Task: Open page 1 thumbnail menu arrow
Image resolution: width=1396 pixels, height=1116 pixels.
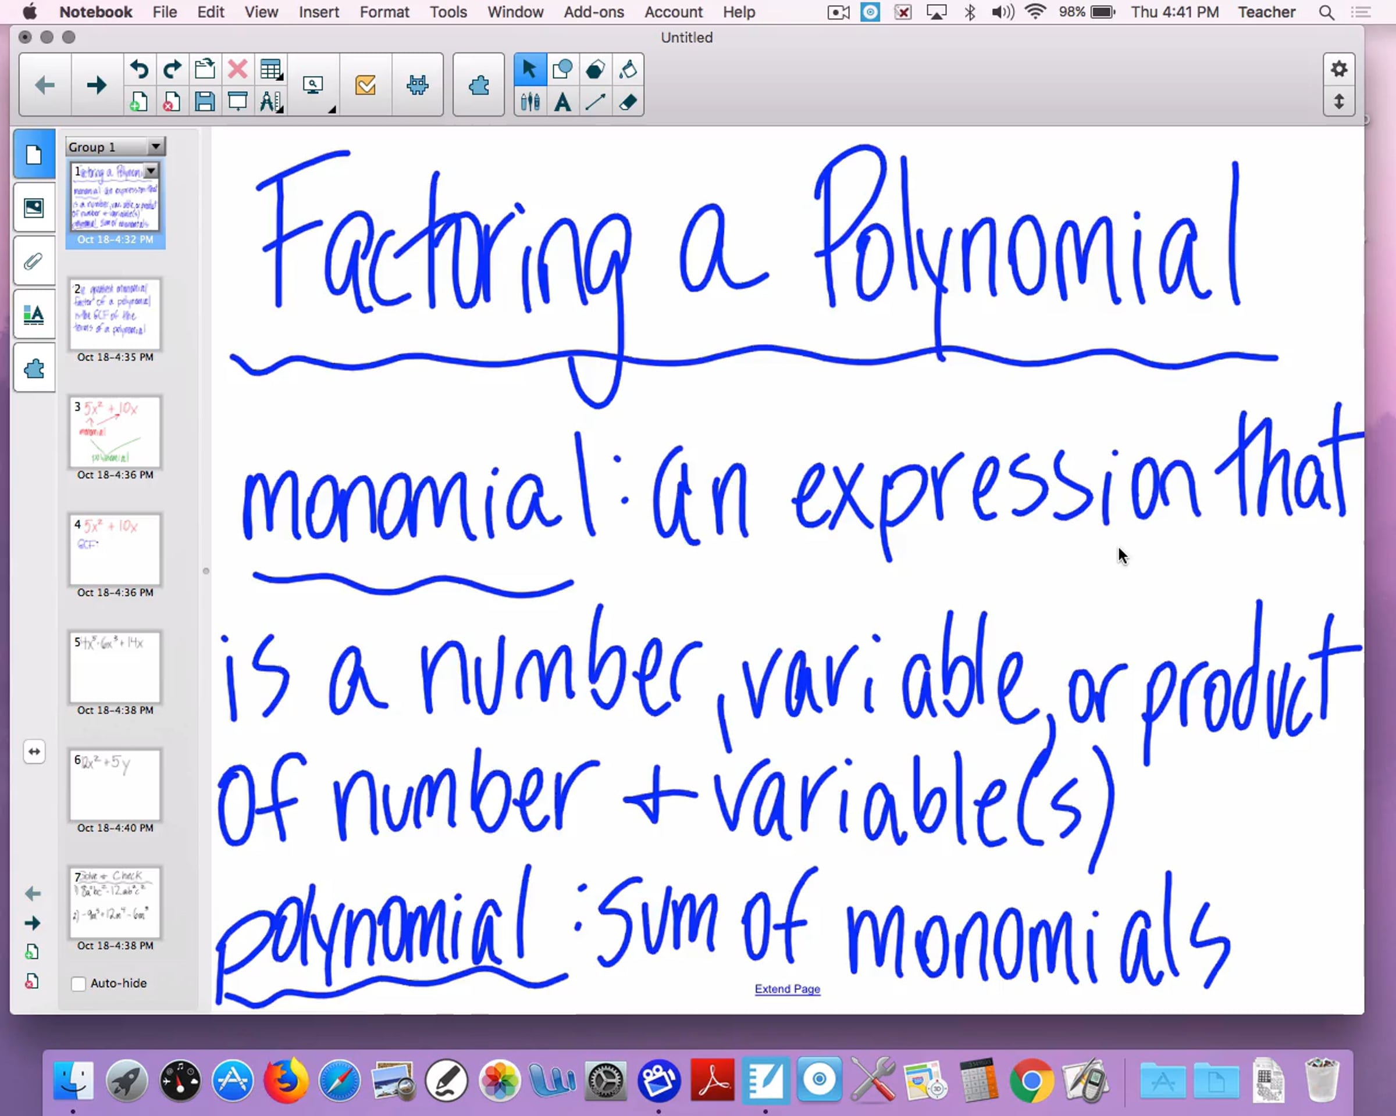Action: (151, 171)
